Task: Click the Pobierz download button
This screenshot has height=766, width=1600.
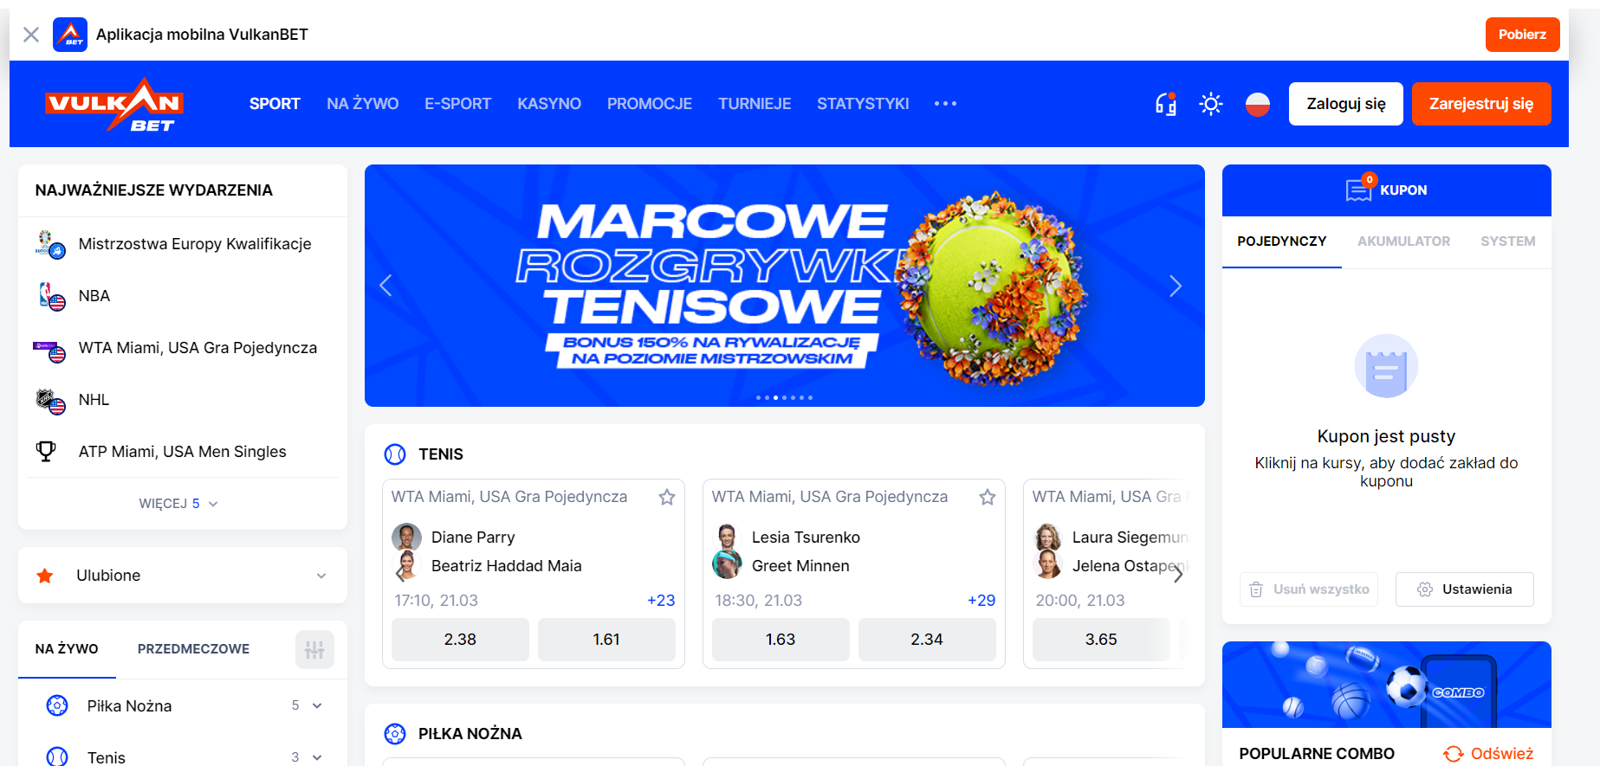Action: 1522,35
